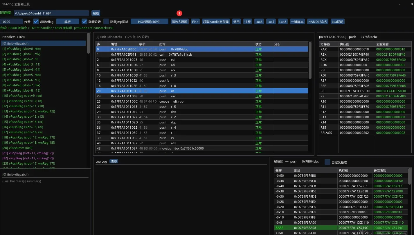Click the 扫描 scan button
414x235 pixels.
[96, 13]
